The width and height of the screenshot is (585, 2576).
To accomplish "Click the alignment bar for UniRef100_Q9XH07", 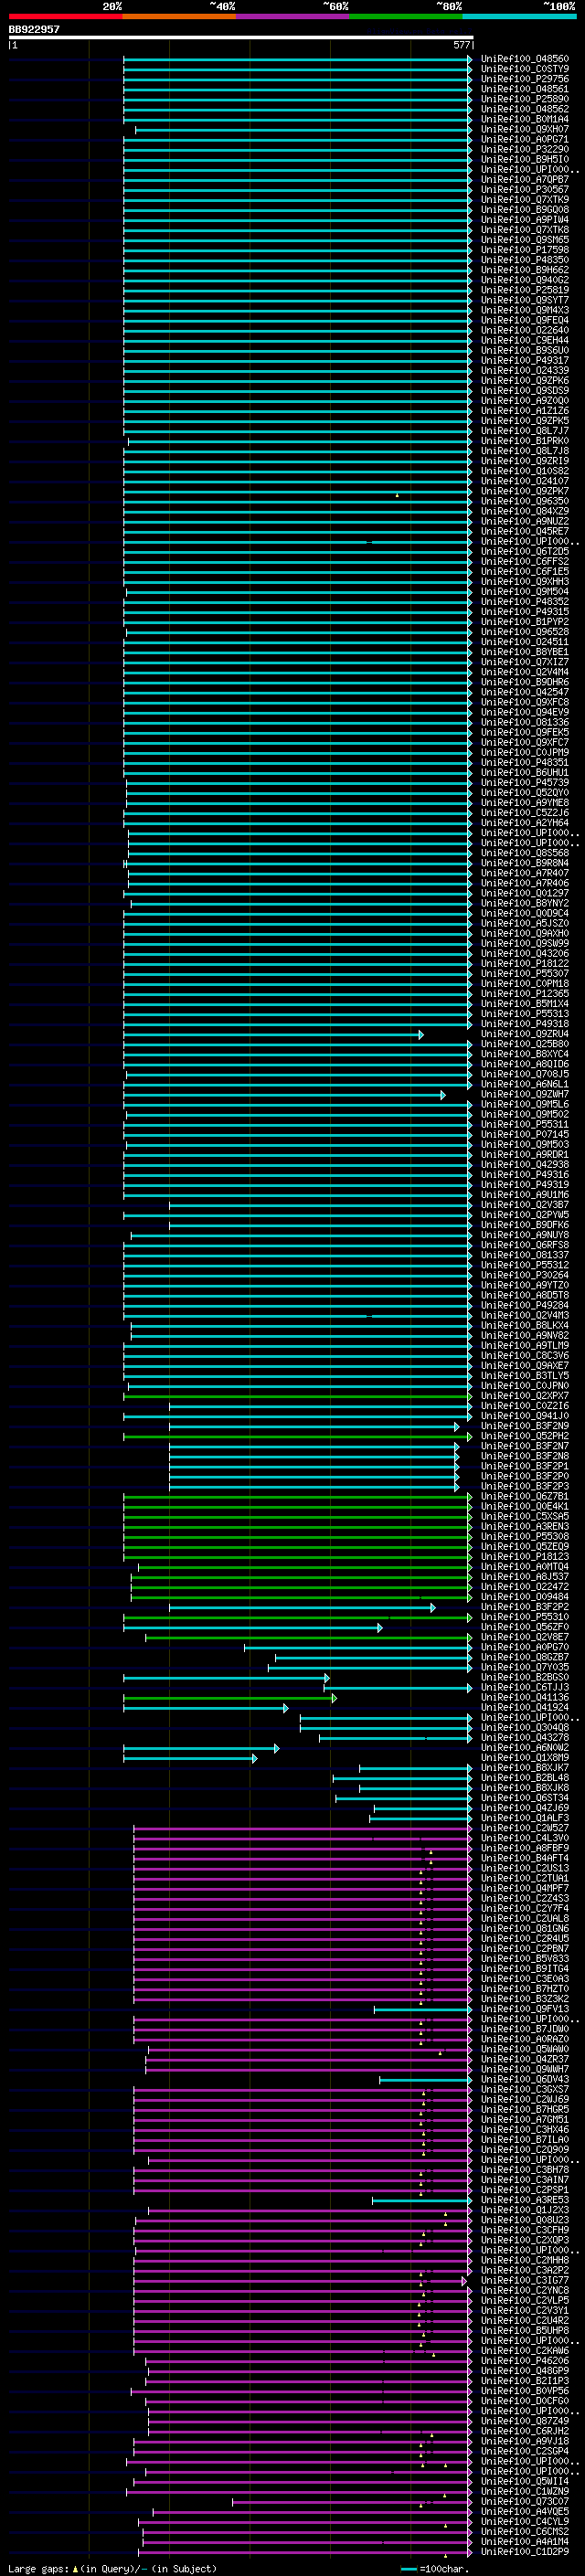I will pyautogui.click(x=303, y=129).
